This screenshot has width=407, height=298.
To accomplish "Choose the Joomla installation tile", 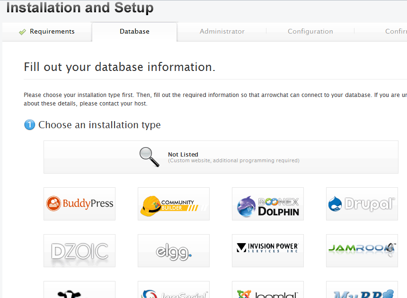I will point(268,290).
